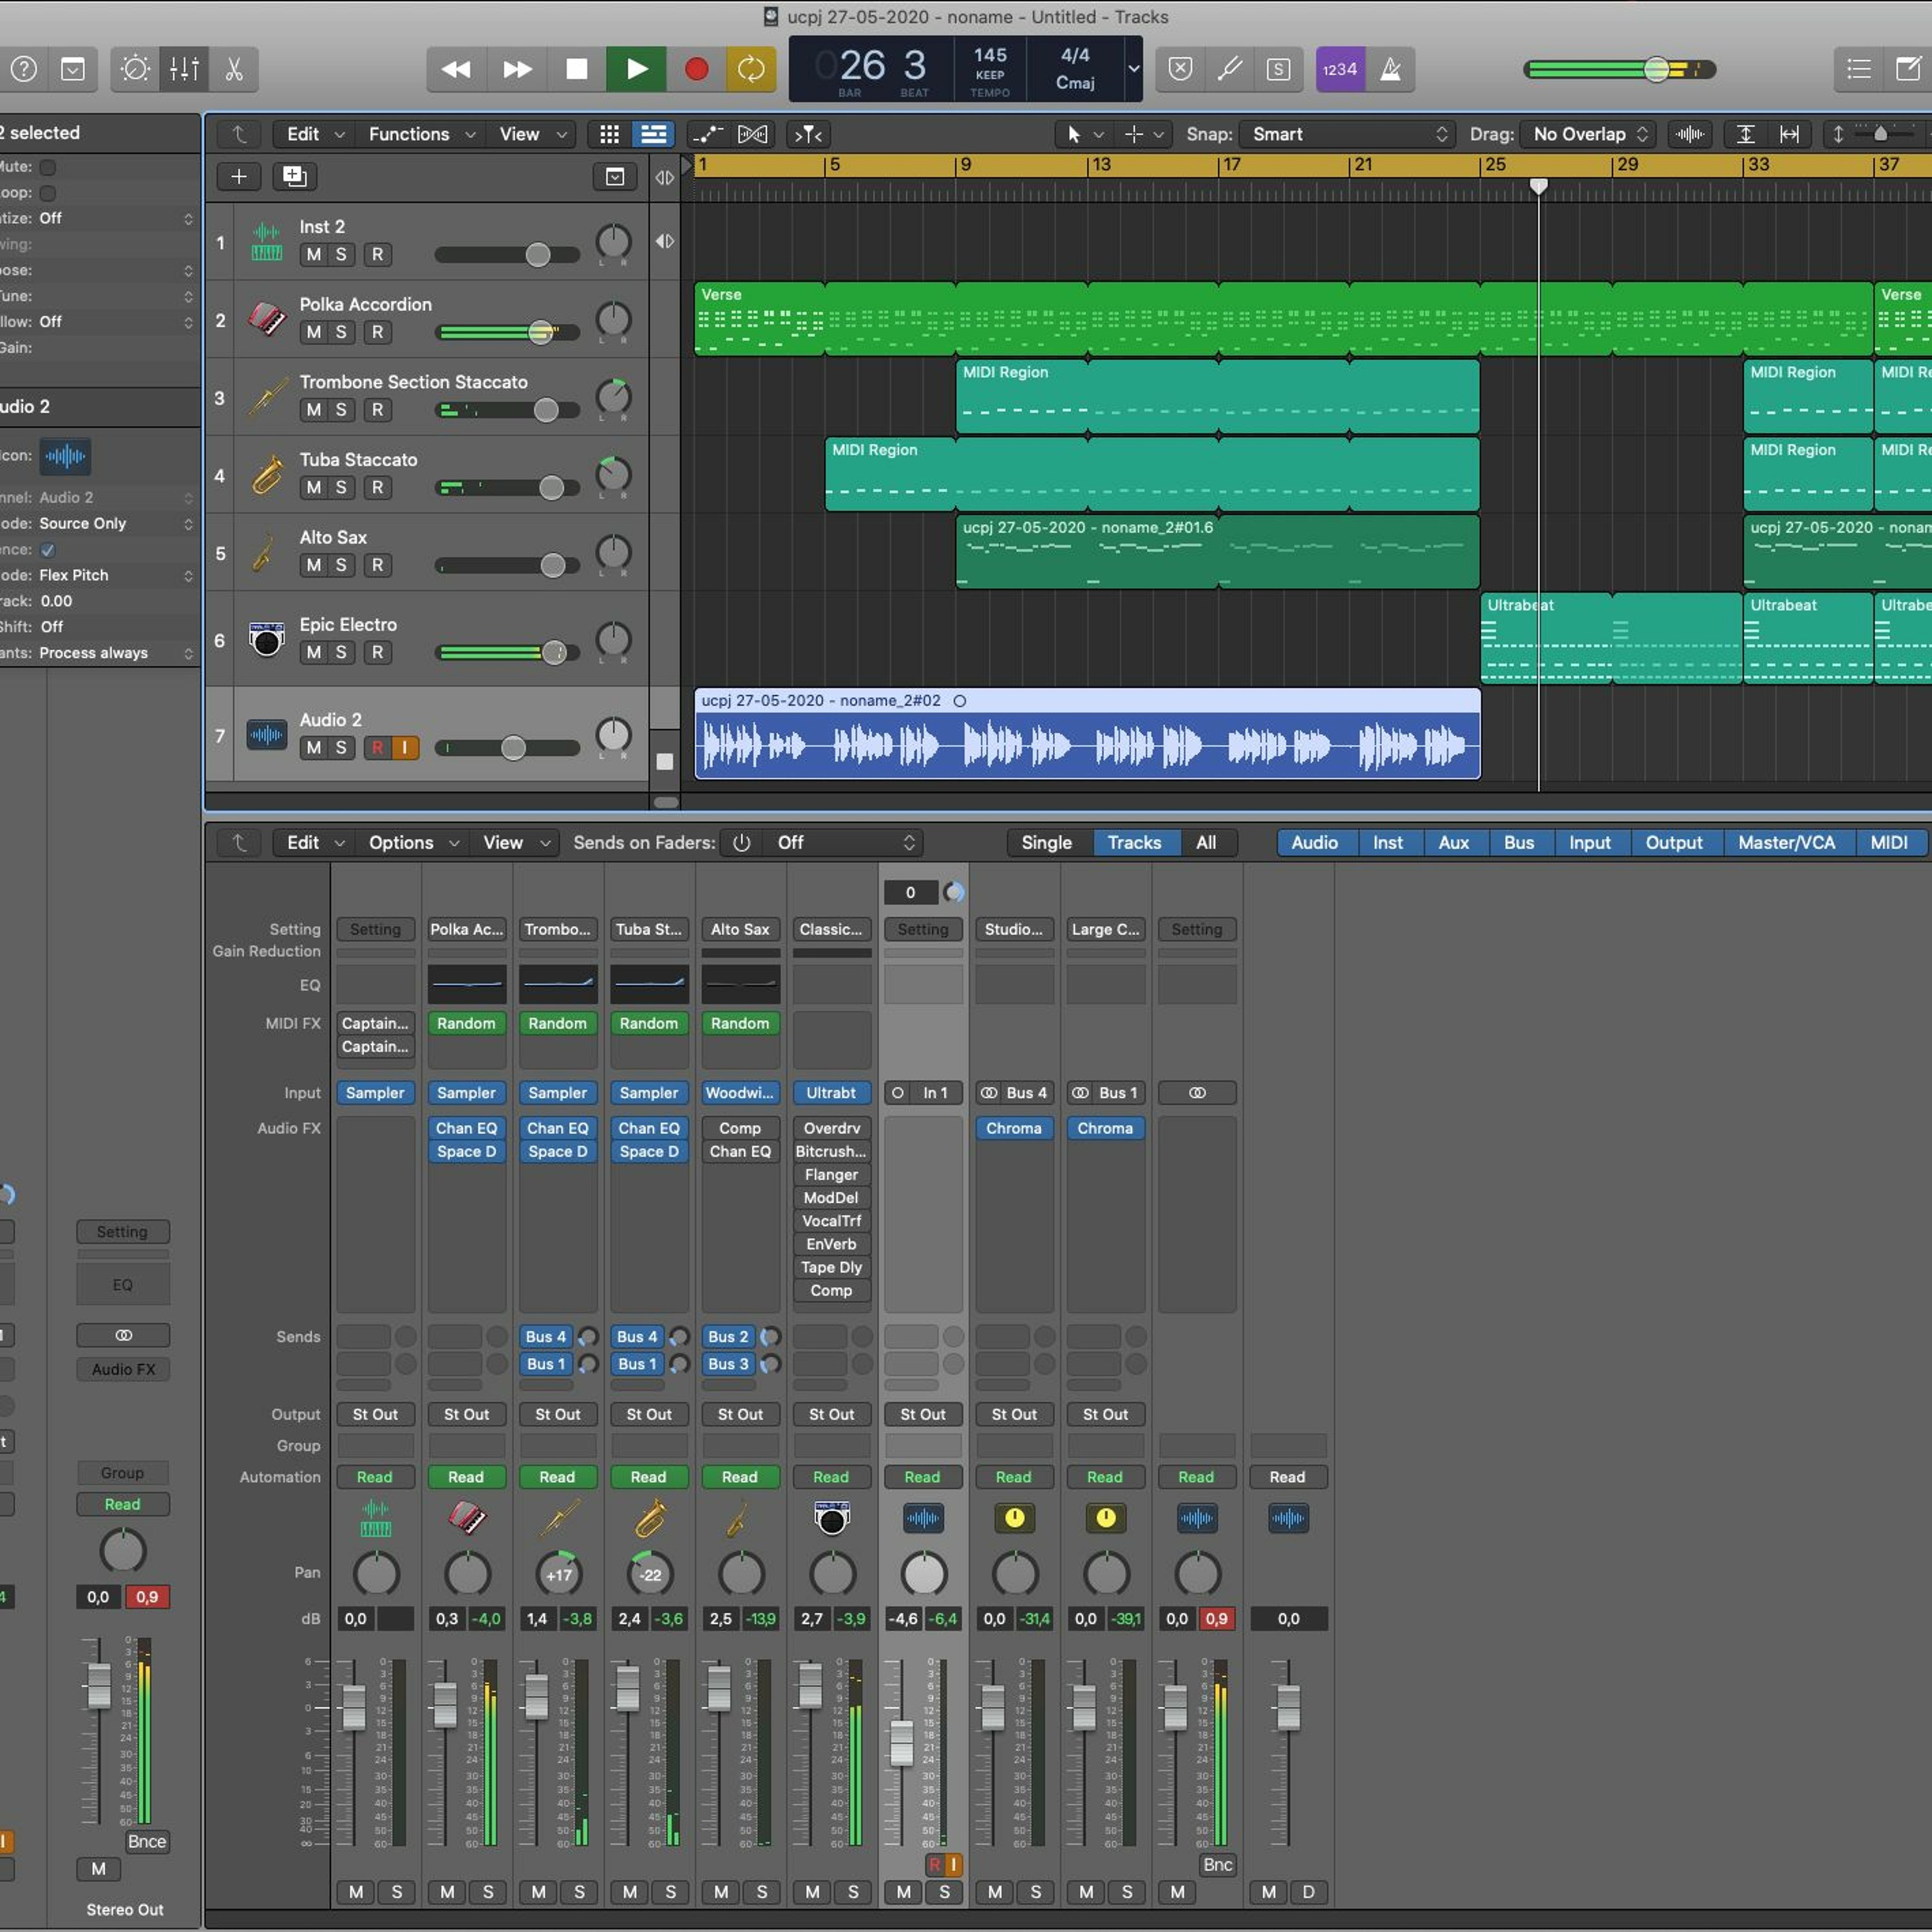Open the Mixer via control bar icon
Screen dimensions: 1932x1932
[x=185, y=69]
